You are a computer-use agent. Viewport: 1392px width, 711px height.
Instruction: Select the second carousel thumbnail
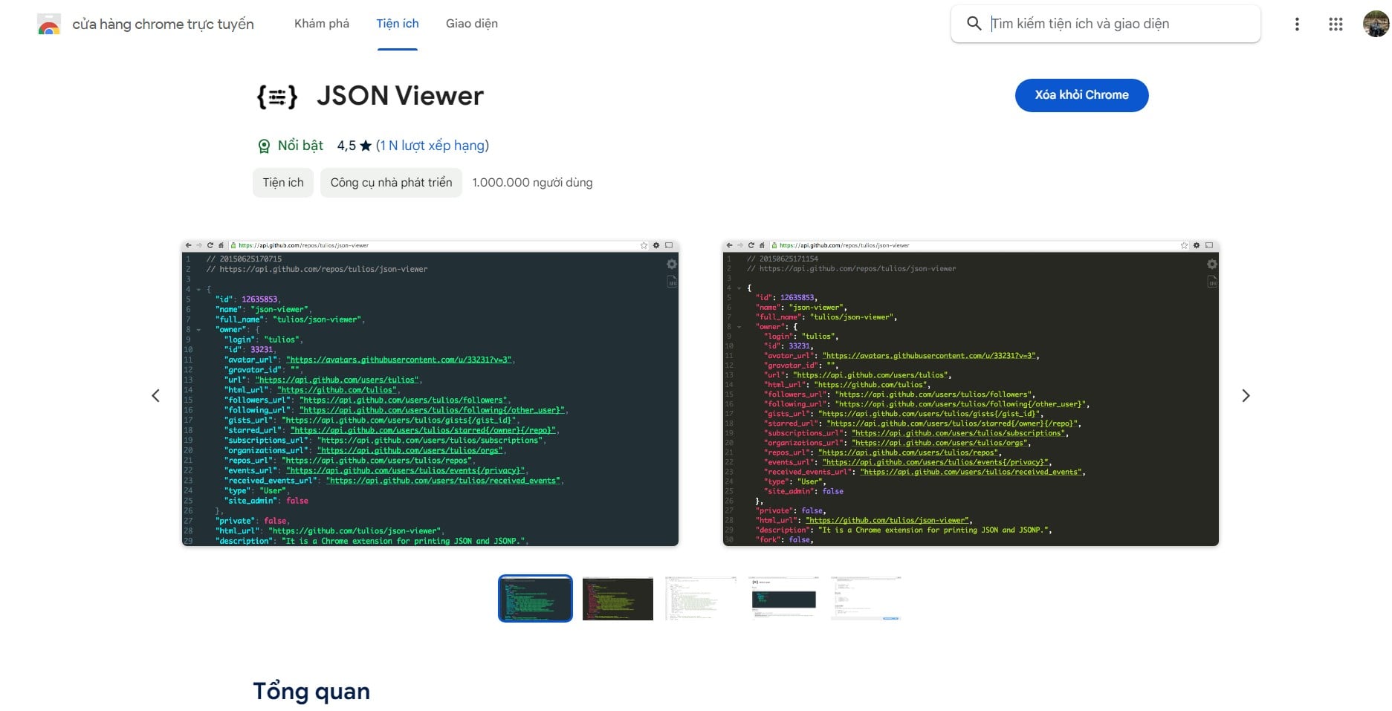point(618,598)
